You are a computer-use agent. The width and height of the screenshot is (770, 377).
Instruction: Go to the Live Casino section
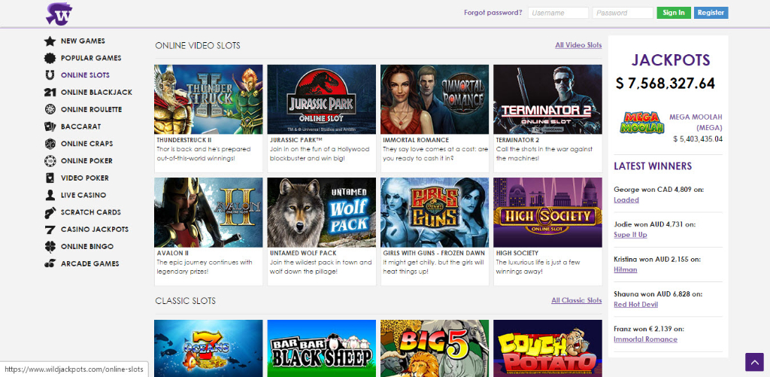[x=83, y=195]
